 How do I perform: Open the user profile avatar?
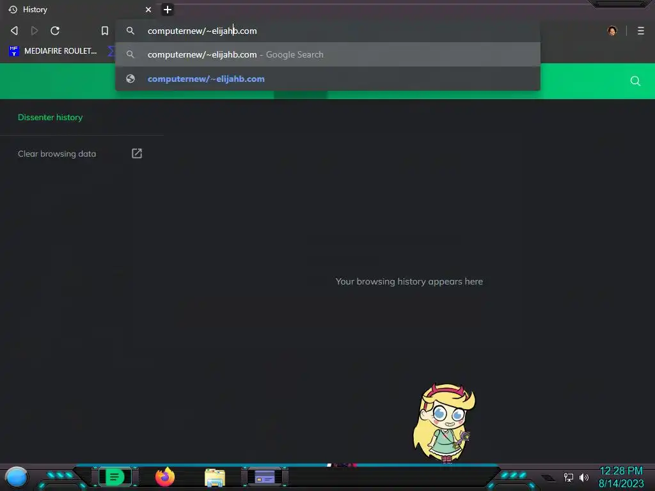point(612,31)
